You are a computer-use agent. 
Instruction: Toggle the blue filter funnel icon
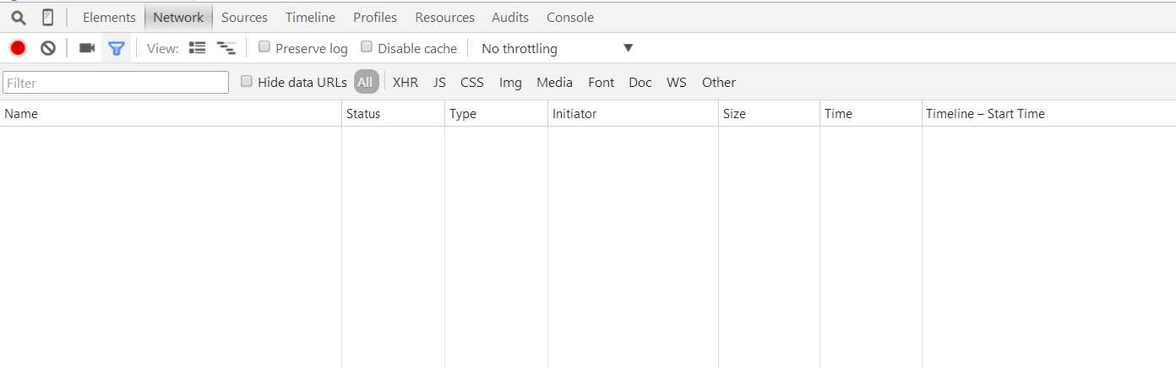click(117, 48)
